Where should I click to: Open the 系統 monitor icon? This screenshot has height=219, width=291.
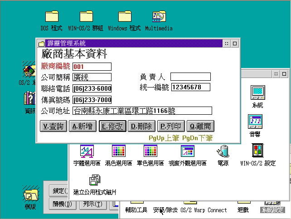tap(258, 92)
